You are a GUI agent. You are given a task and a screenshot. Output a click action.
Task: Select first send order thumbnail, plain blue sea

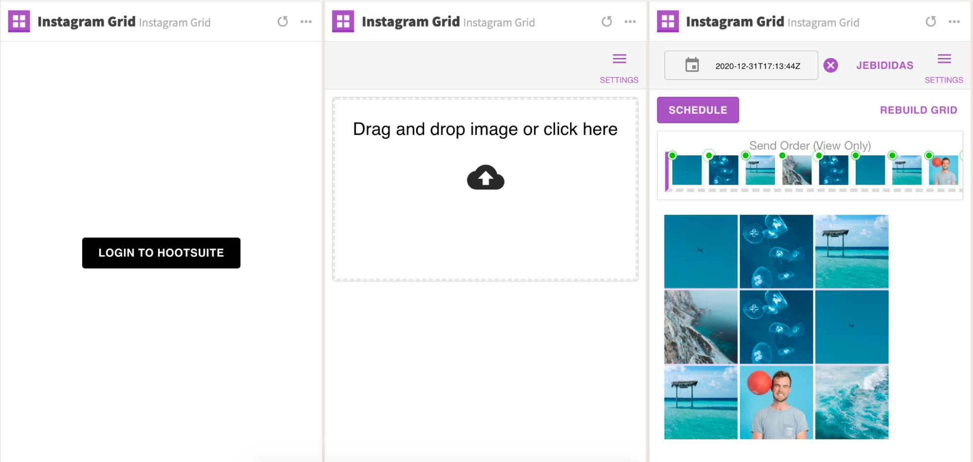pyautogui.click(x=687, y=170)
